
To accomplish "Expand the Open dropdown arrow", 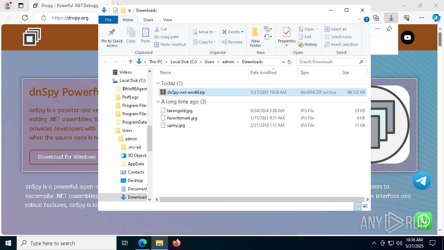I will coord(317,29).
